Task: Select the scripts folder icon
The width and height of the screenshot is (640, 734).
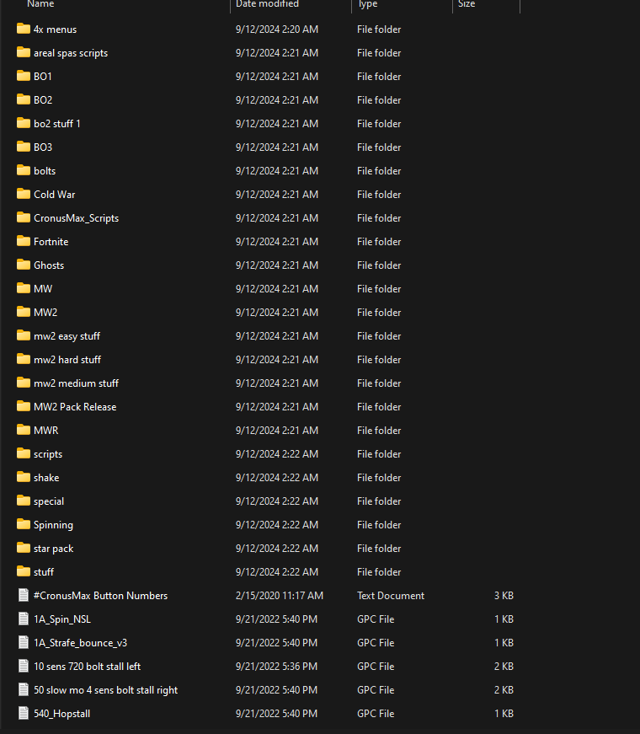Action: click(24, 453)
